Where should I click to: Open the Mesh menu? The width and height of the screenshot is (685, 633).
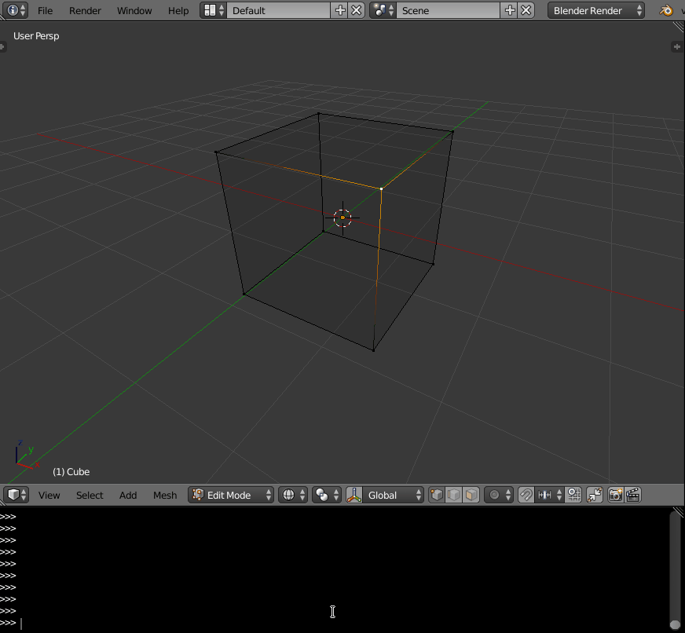pos(164,495)
